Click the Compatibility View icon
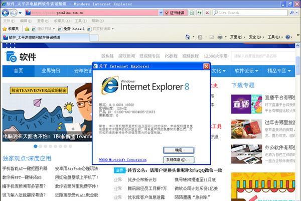301x201 pixels. pyautogui.click(x=192, y=13)
